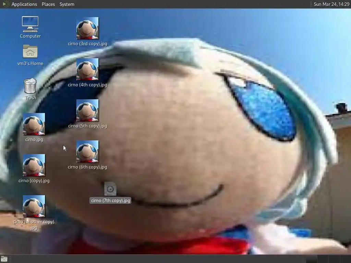Click the "cirno (7th copy).jpg" filename label

tap(110, 200)
